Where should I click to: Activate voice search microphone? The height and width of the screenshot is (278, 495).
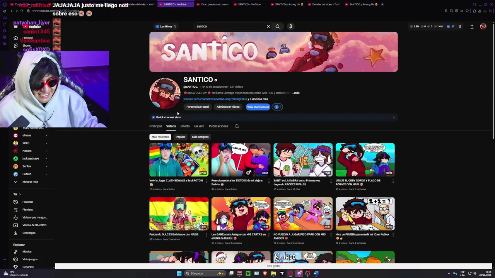290,26
